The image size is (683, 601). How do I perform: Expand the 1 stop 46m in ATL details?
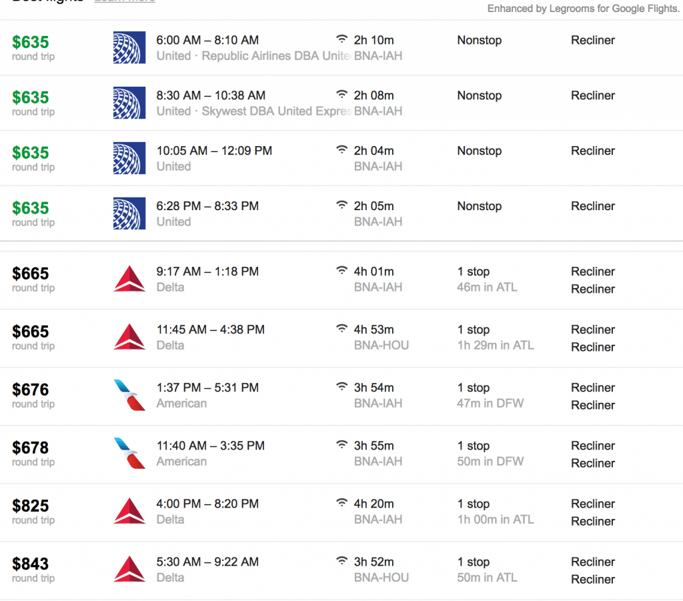[487, 279]
